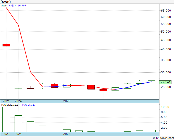Click the 6.00 MACD axis label
174x140 pixels.
pos(164,117)
